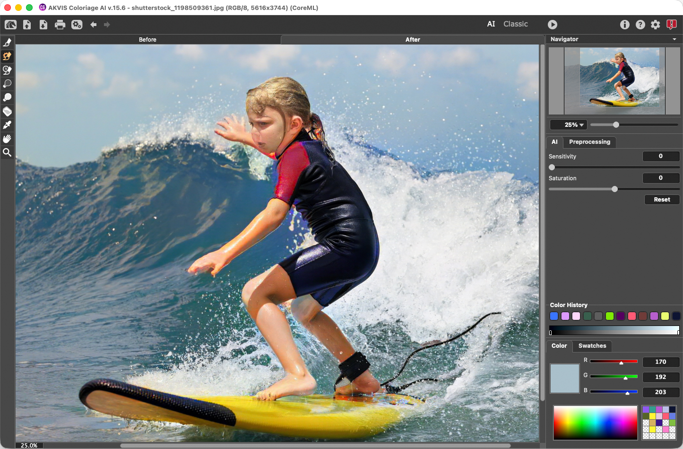The image size is (683, 449).
Task: Open the 25% zoom level dropdown
Action: pyautogui.click(x=569, y=125)
